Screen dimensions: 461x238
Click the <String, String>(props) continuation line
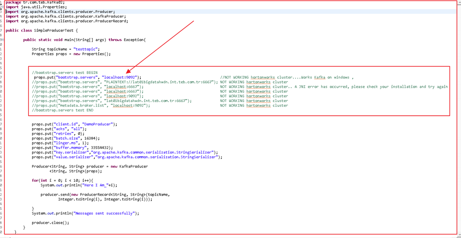(76, 171)
